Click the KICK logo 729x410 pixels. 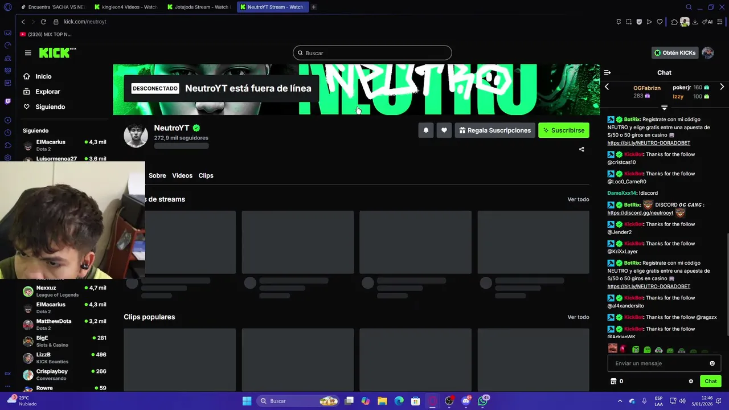58,53
